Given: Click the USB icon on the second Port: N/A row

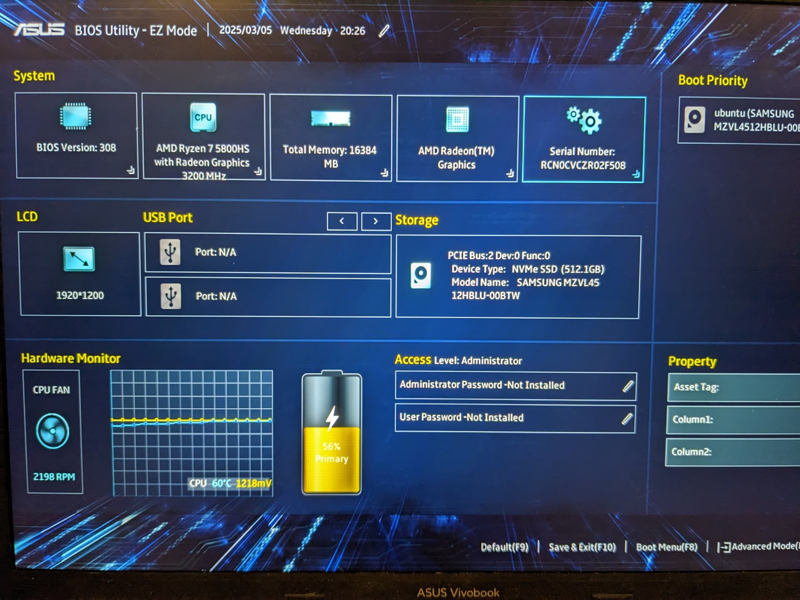Looking at the screenshot, I should (171, 296).
